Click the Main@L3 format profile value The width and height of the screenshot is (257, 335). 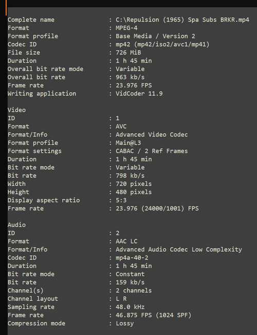[x=128, y=143]
